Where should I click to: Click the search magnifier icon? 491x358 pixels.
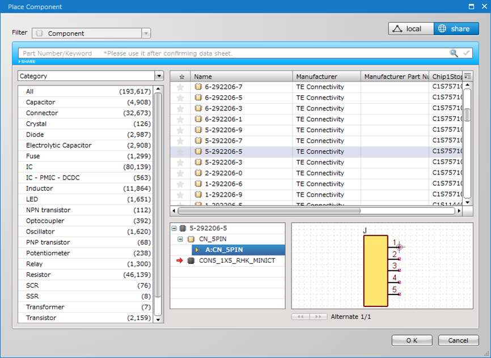pyautogui.click(x=454, y=53)
